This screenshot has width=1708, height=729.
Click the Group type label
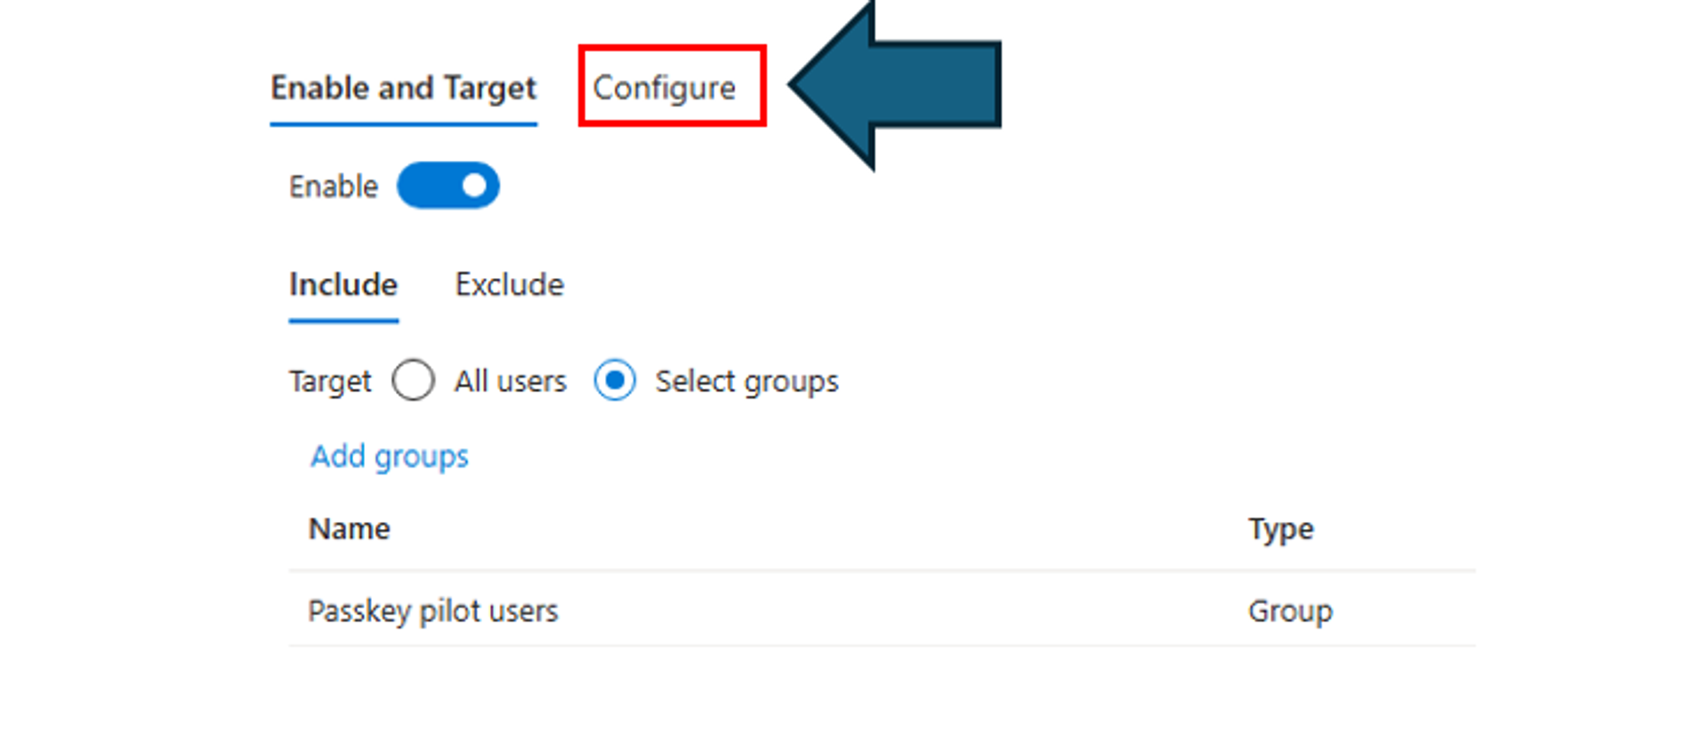point(1290,610)
